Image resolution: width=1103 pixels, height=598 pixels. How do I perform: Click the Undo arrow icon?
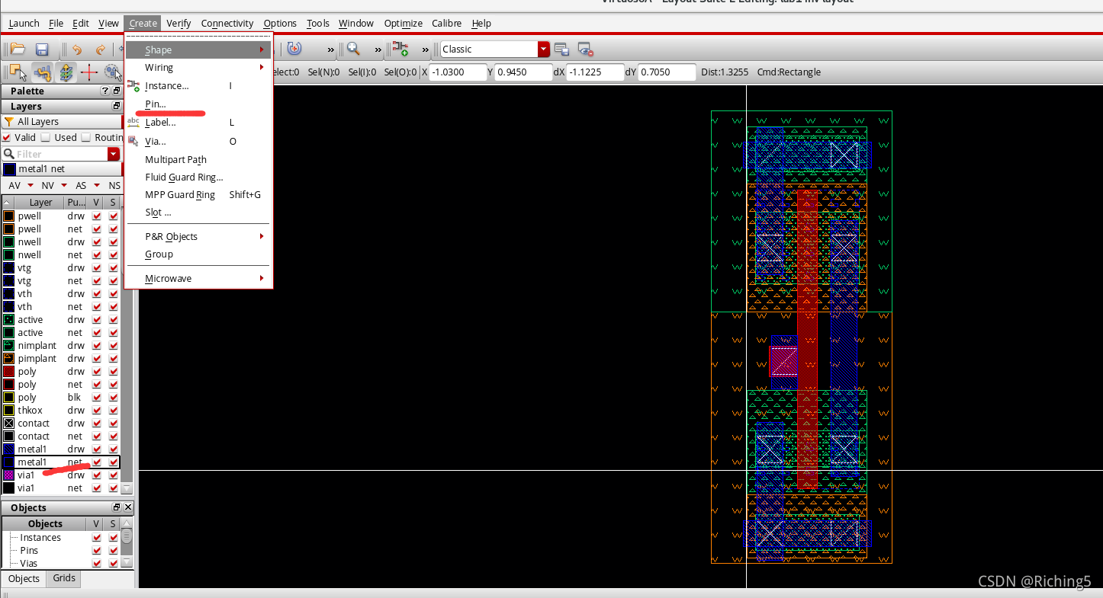77,50
